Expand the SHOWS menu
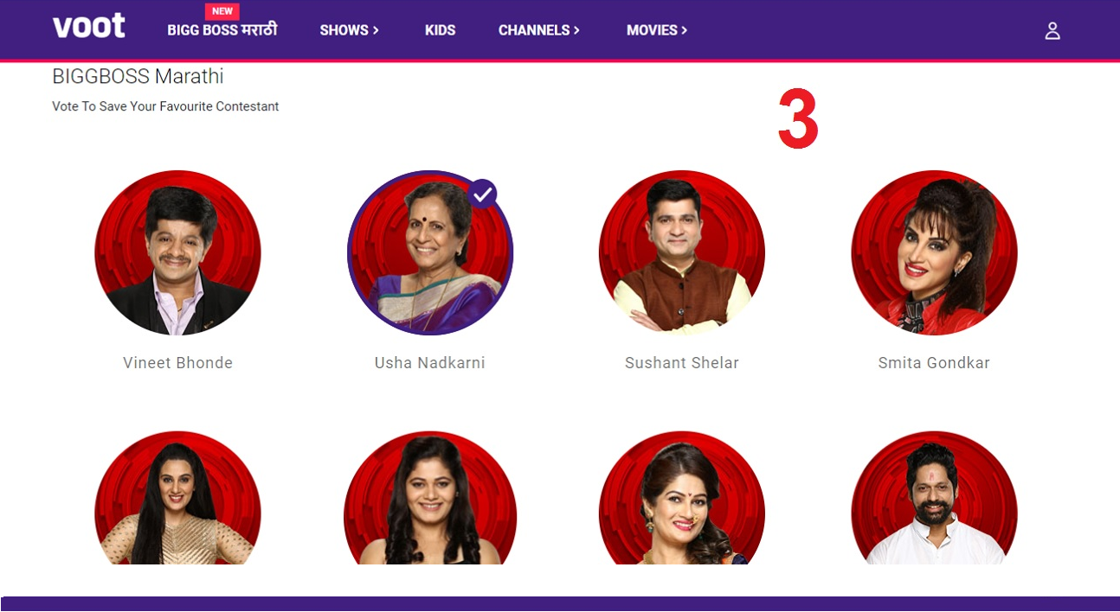This screenshot has height=612, width=1120. 350,30
